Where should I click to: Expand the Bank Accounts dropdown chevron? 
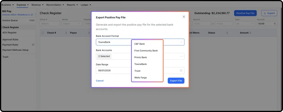click(181, 56)
